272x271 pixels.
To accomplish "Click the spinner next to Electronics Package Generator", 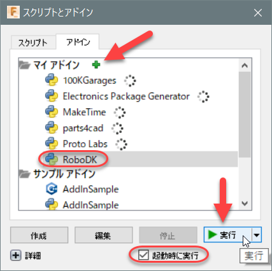I will 203,97.
